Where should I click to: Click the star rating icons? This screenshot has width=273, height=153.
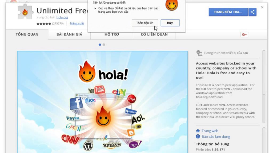(x=44, y=24)
